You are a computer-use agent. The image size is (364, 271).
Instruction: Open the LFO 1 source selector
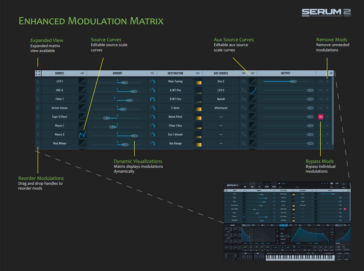click(60, 81)
